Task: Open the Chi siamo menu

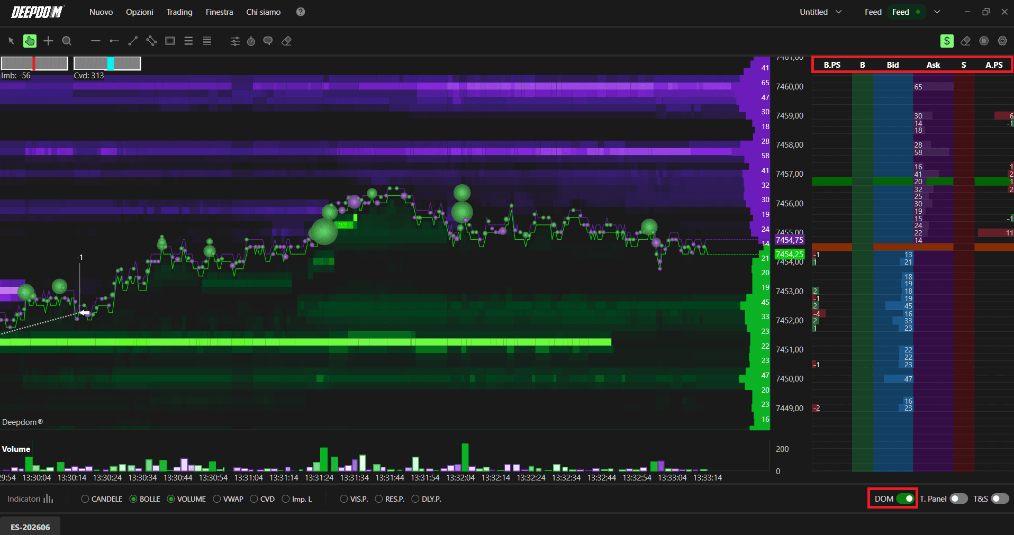Action: pyautogui.click(x=264, y=12)
